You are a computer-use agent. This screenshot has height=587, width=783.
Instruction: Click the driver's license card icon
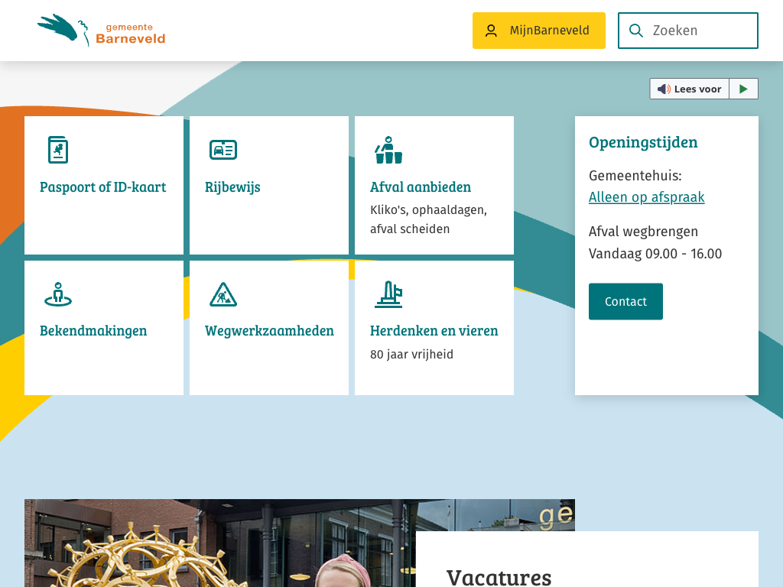[x=223, y=150]
